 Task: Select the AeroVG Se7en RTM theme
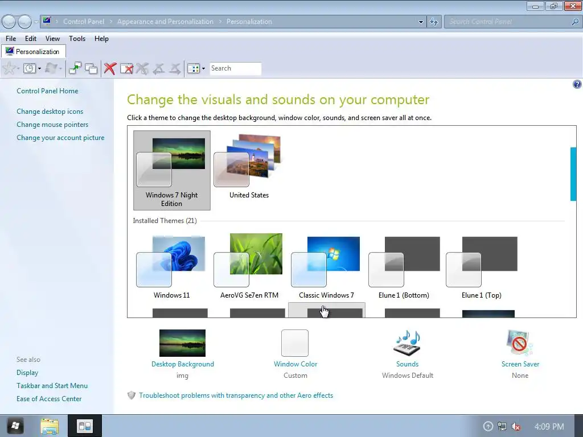point(249,266)
